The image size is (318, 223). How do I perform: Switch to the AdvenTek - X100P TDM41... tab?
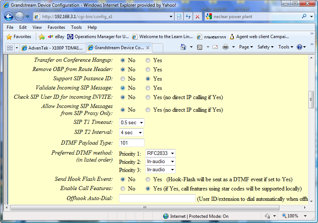[53, 48]
